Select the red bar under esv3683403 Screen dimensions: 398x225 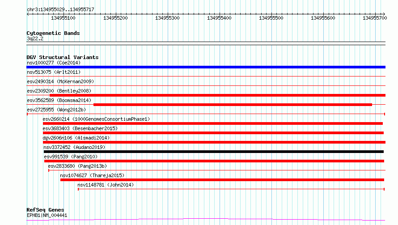click(213, 133)
